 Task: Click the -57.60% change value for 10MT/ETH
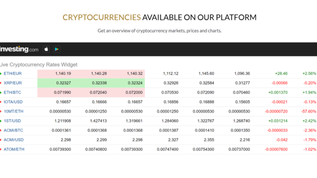tap(308, 112)
